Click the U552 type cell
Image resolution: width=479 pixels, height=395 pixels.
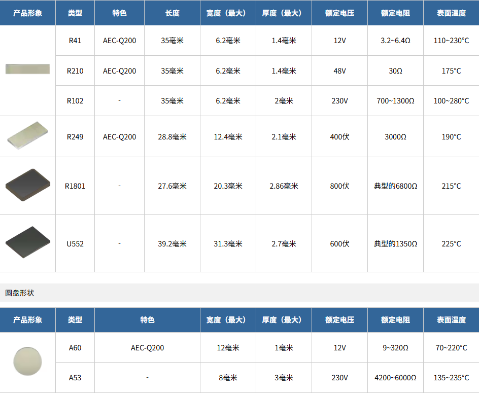[x=75, y=243]
